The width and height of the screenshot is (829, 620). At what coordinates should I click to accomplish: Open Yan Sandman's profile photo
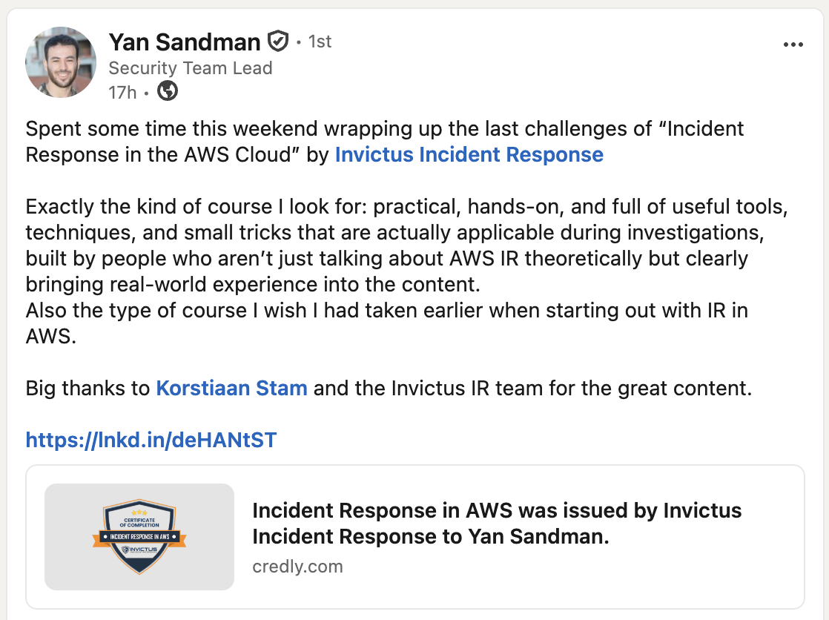click(61, 62)
